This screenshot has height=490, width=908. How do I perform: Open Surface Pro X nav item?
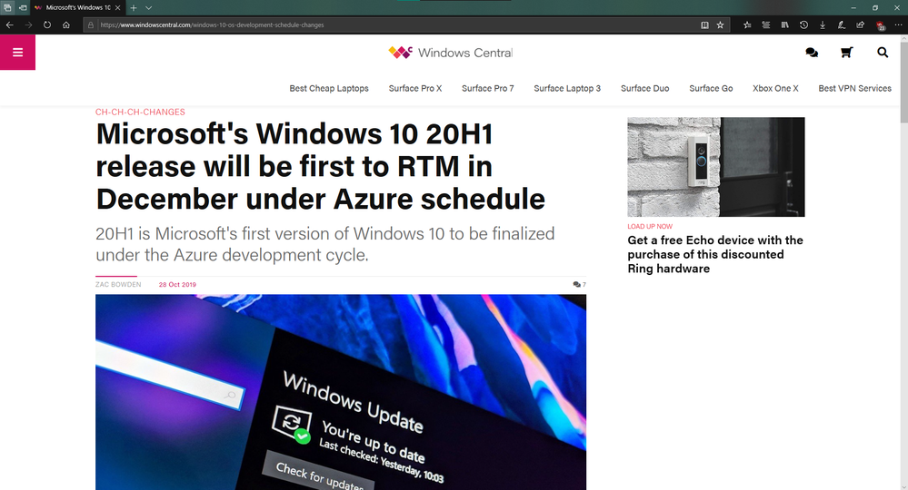[x=415, y=88]
